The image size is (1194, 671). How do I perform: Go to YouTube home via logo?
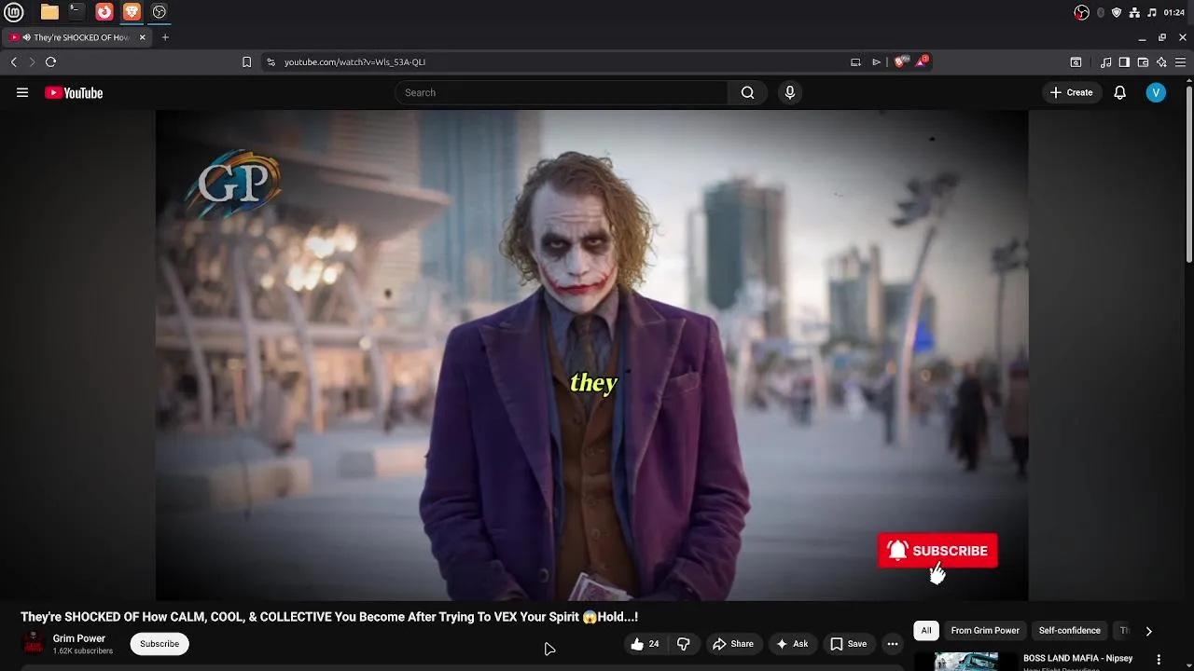coord(74,92)
